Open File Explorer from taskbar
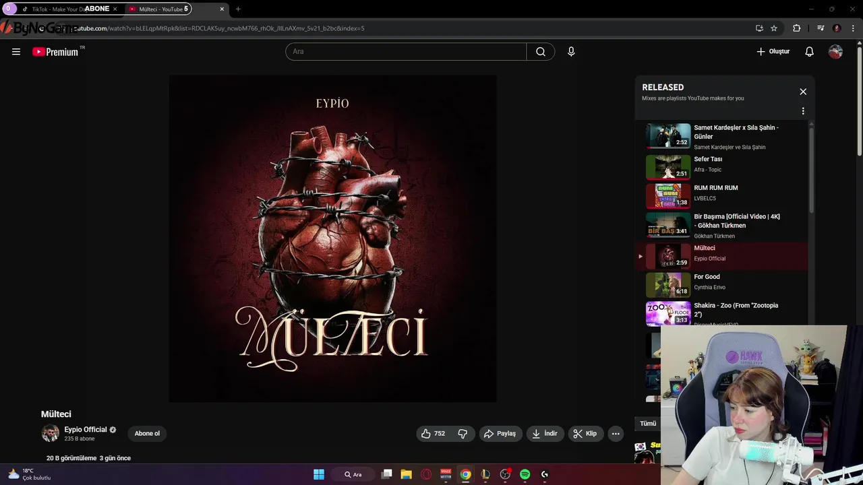The width and height of the screenshot is (863, 485). [x=406, y=474]
